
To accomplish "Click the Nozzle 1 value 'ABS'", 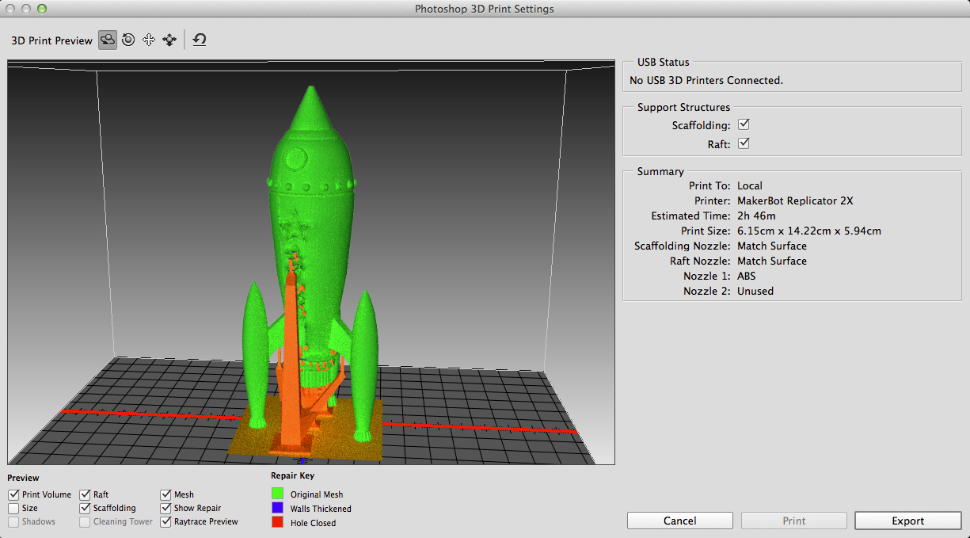I will click(x=747, y=276).
